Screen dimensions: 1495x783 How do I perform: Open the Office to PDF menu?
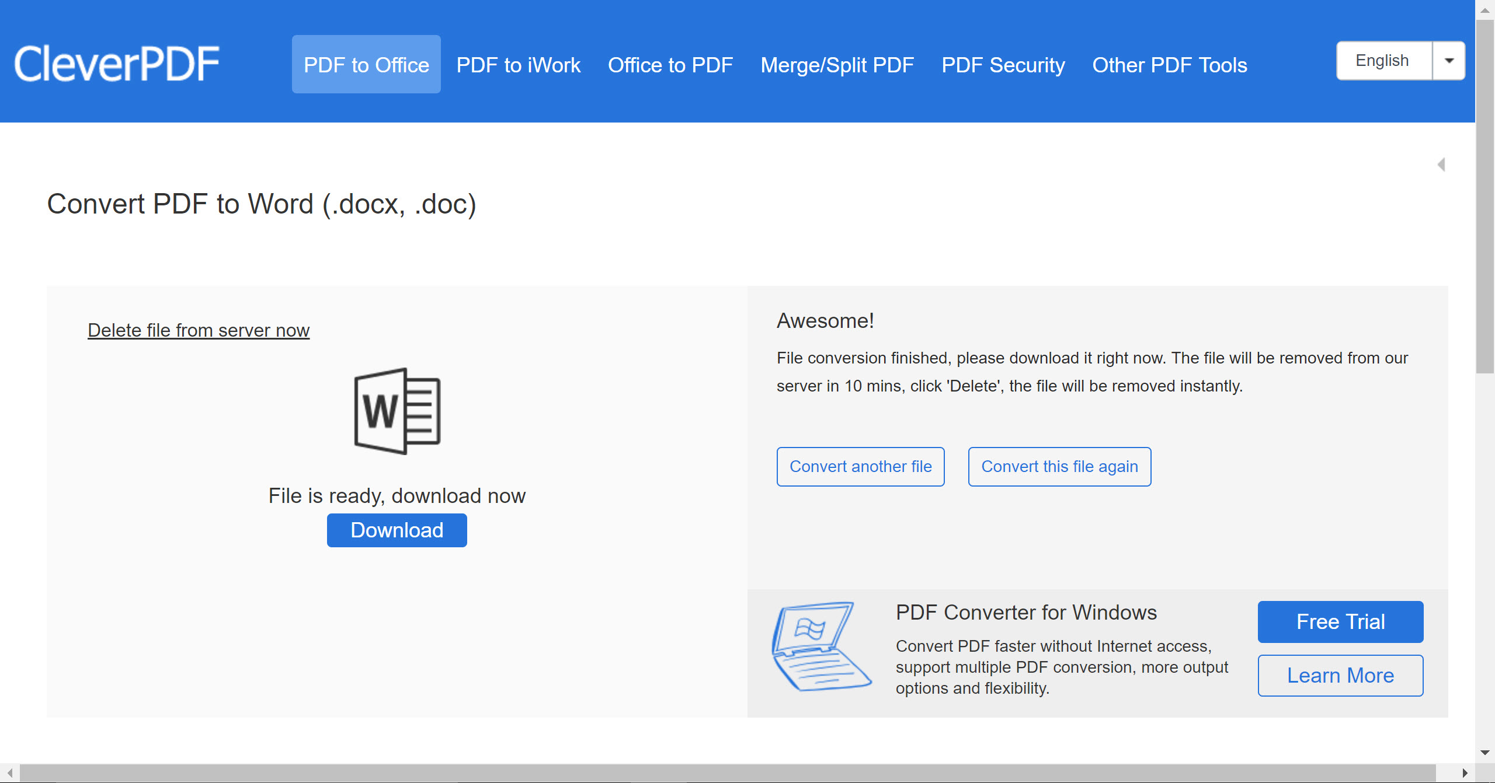pyautogui.click(x=670, y=65)
